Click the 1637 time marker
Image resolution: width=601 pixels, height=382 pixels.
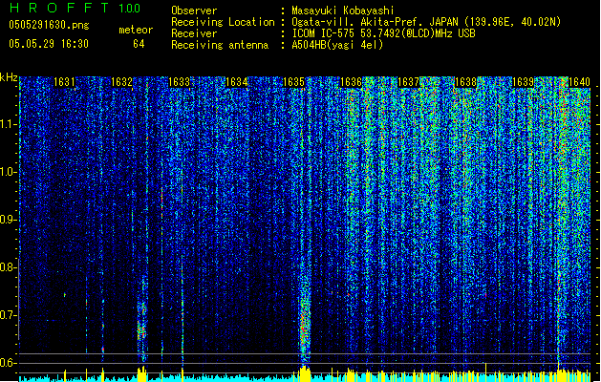tap(408, 82)
